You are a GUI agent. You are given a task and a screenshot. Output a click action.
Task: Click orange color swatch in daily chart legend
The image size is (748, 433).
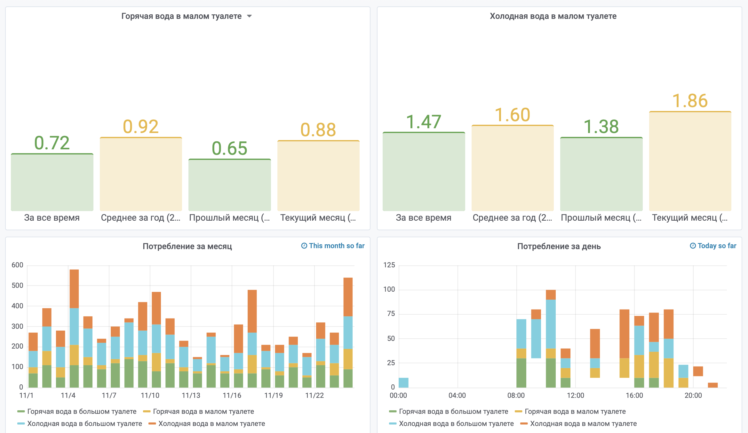point(524,423)
